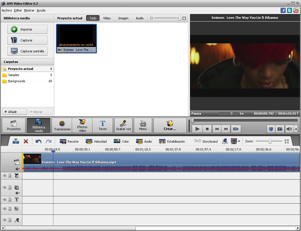This screenshot has height=231, width=301.
Task: Toggle full screen preview
Action: 271,129
